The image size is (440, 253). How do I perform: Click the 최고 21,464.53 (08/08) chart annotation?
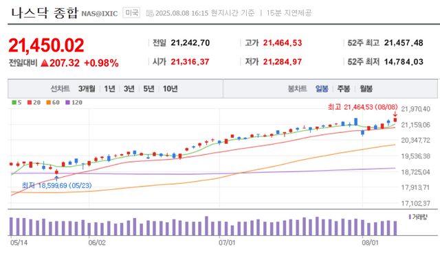tap(363, 107)
